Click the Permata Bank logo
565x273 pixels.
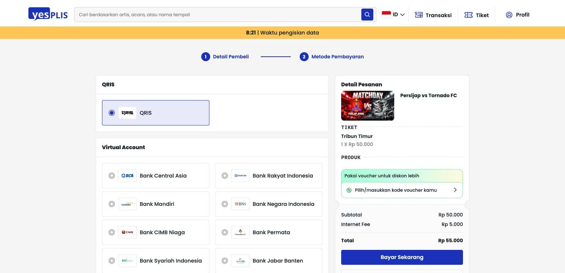point(240,232)
